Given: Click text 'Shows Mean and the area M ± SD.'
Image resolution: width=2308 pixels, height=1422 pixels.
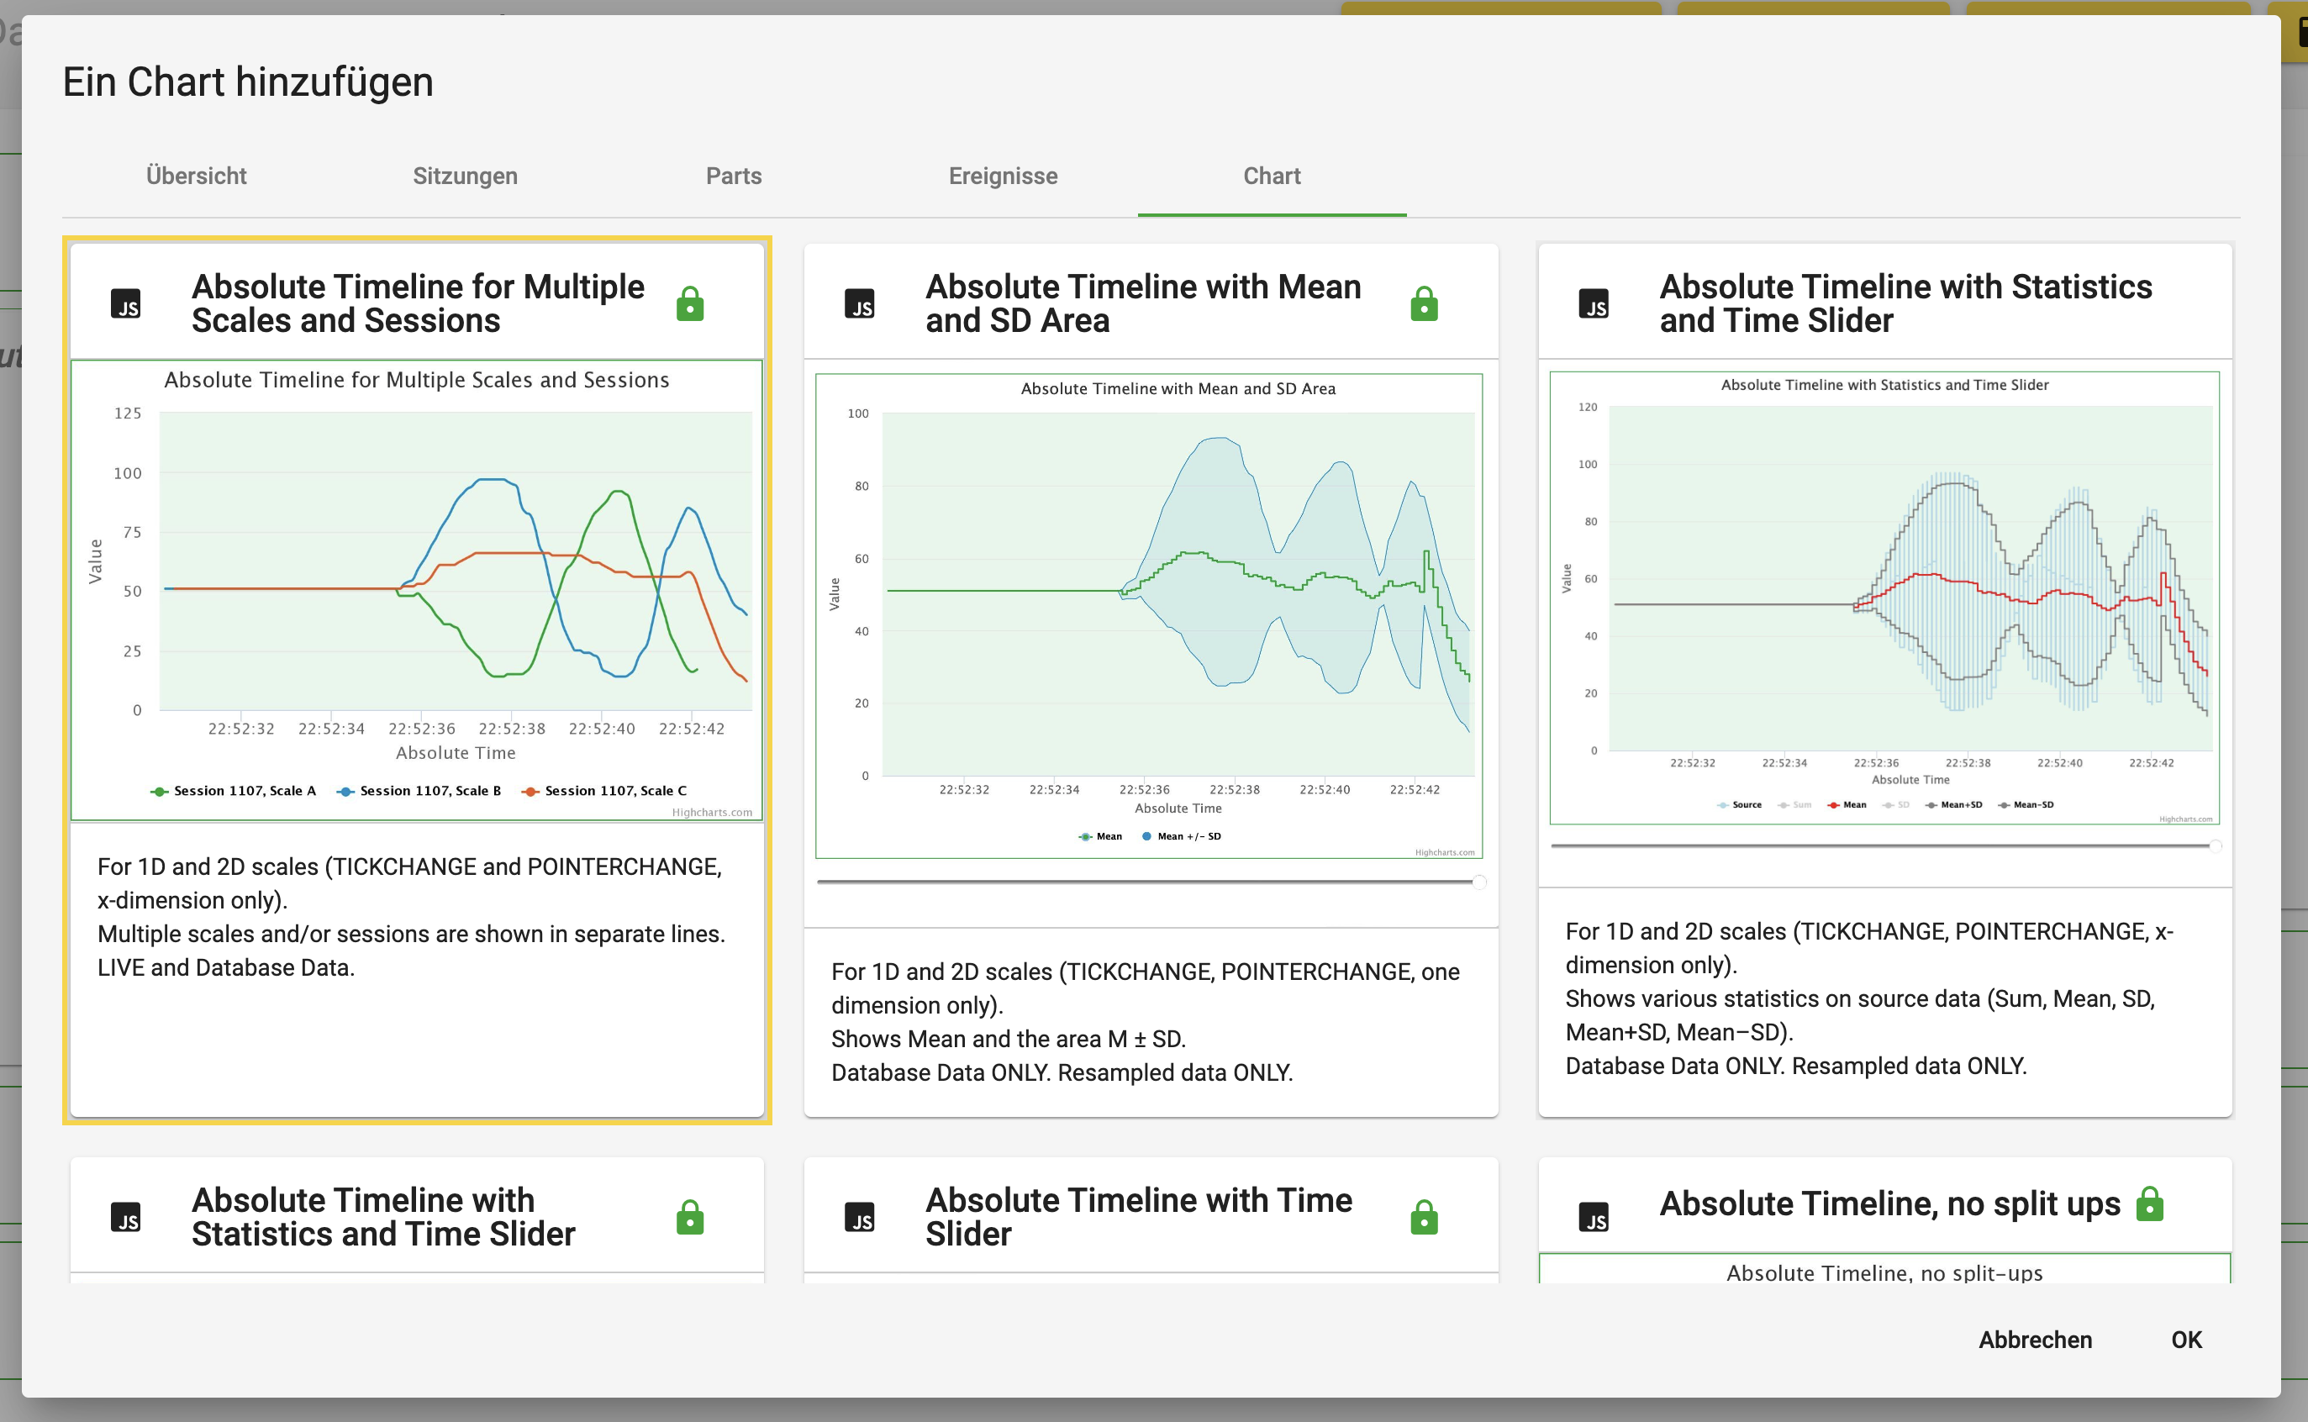Looking at the screenshot, I should (x=1009, y=1040).
